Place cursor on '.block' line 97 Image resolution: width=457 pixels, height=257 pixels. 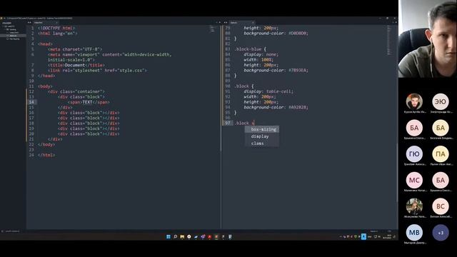point(244,123)
